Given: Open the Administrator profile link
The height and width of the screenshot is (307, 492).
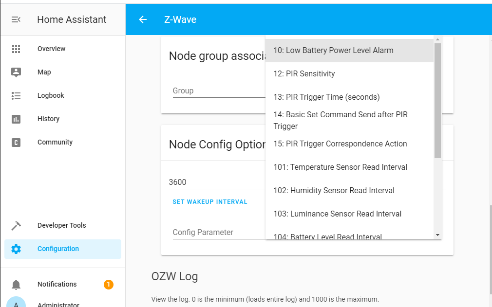Looking at the screenshot, I should tap(58, 305).
